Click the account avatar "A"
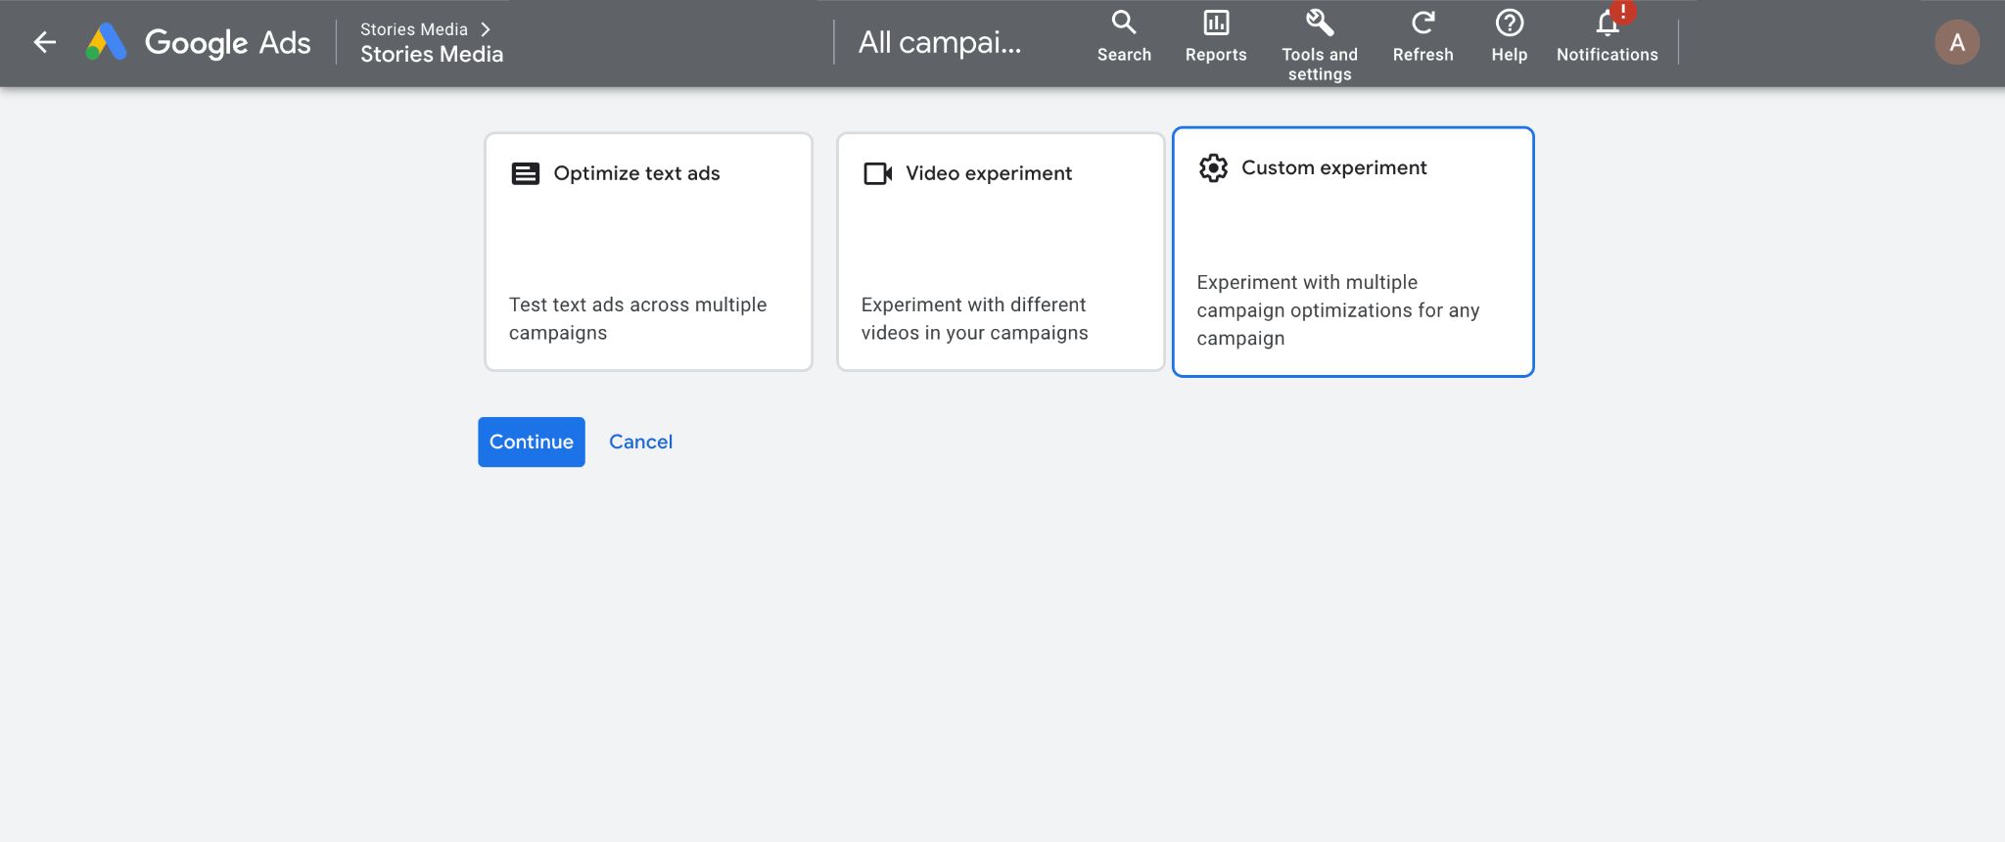Screen dimensions: 2005x842 click(x=1956, y=42)
